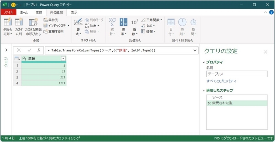The width and height of the screenshot is (275, 142).
Task: Open the 例からの列 (Column From Examples) tool
Action: pyautogui.click(x=8, y=27)
